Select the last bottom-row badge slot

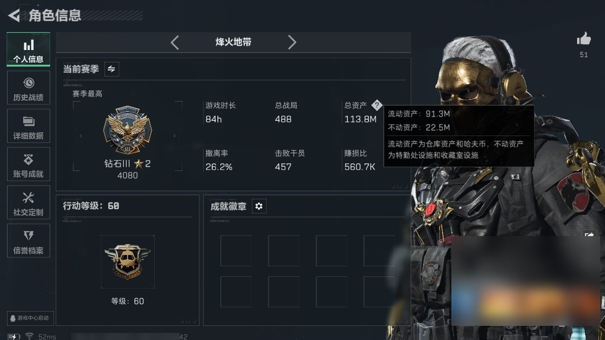click(379, 292)
